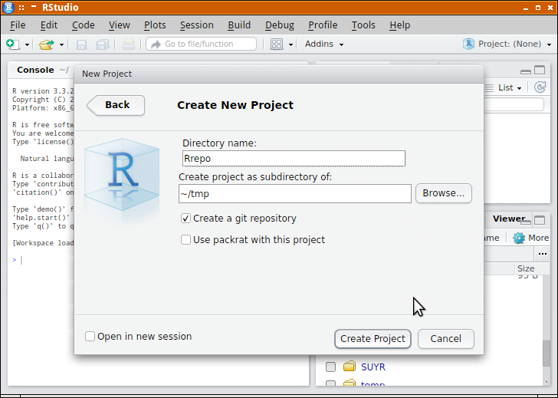Click the RStudio logo in title bar
Viewport: 558px width, 398px height.
pos(8,7)
